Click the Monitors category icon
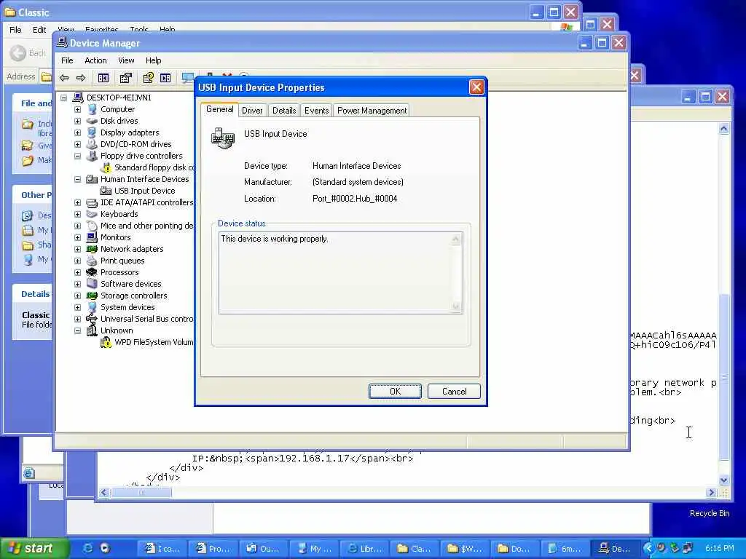This screenshot has width=746, height=559. pos(92,237)
